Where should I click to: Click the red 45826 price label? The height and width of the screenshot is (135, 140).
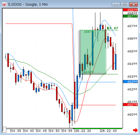click(130, 10)
